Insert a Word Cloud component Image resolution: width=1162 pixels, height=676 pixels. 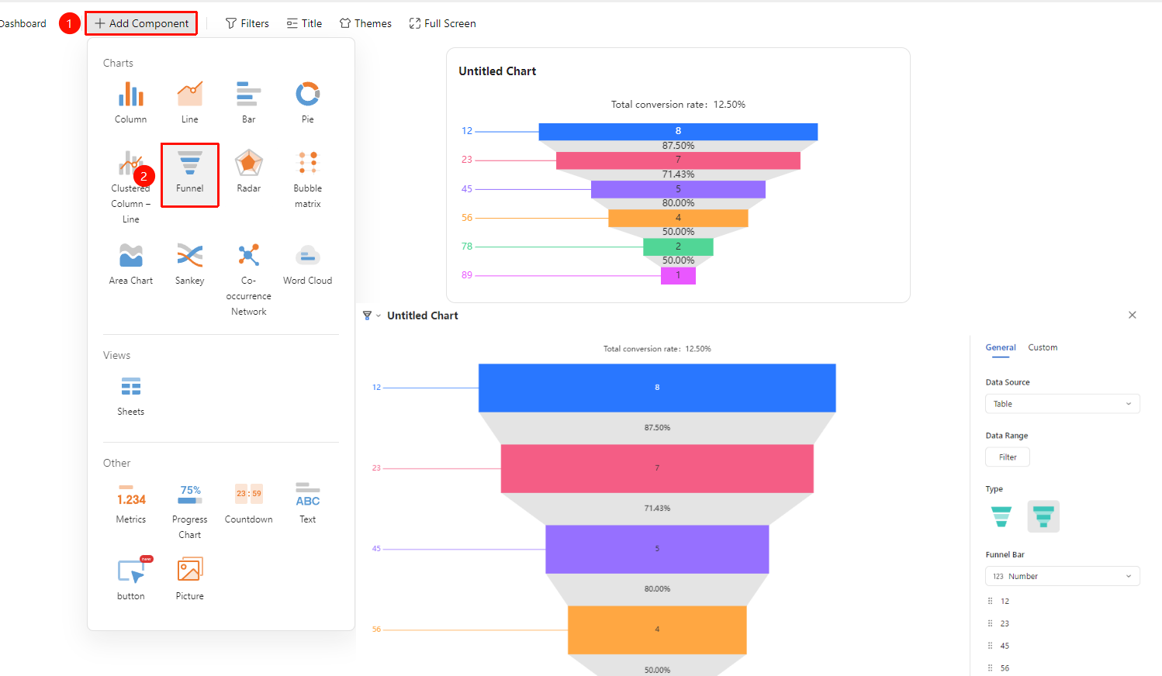[308, 264]
